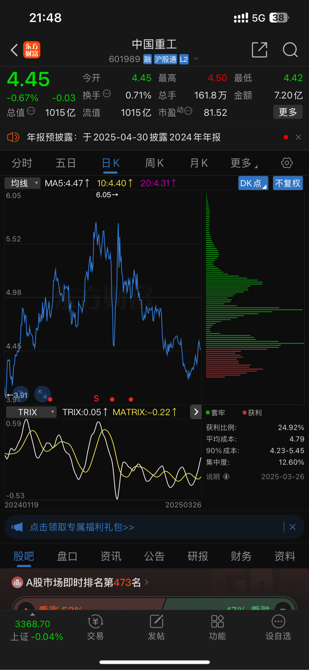Screen dimensions: 309x670
Task: Tap info icon next to 市盈动
Action: click(188, 111)
